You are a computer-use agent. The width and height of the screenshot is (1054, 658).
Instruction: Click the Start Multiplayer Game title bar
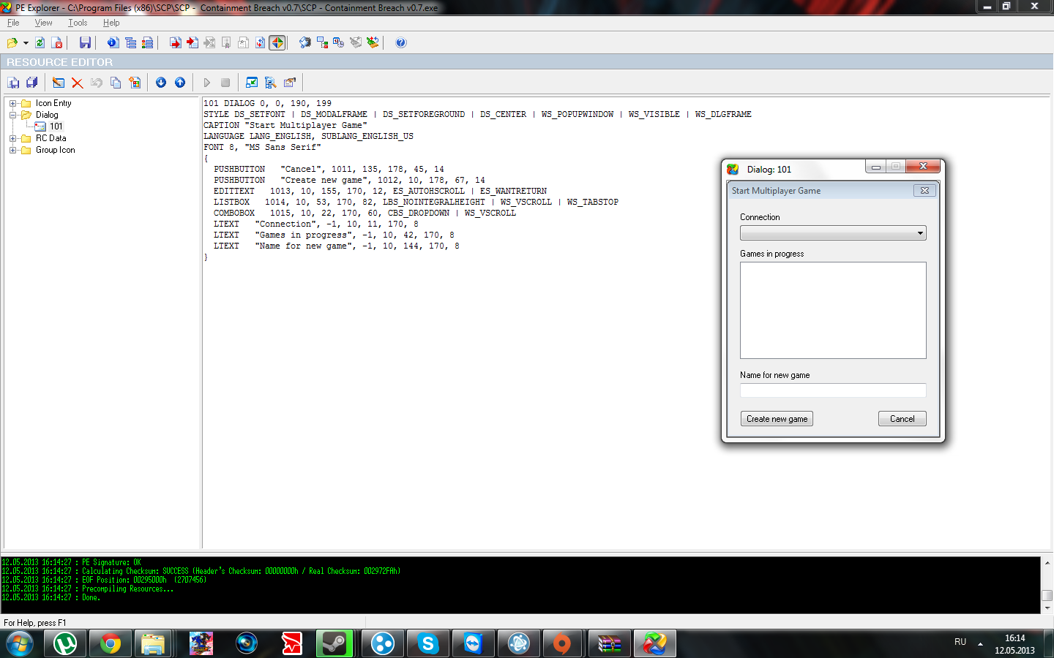pos(833,191)
